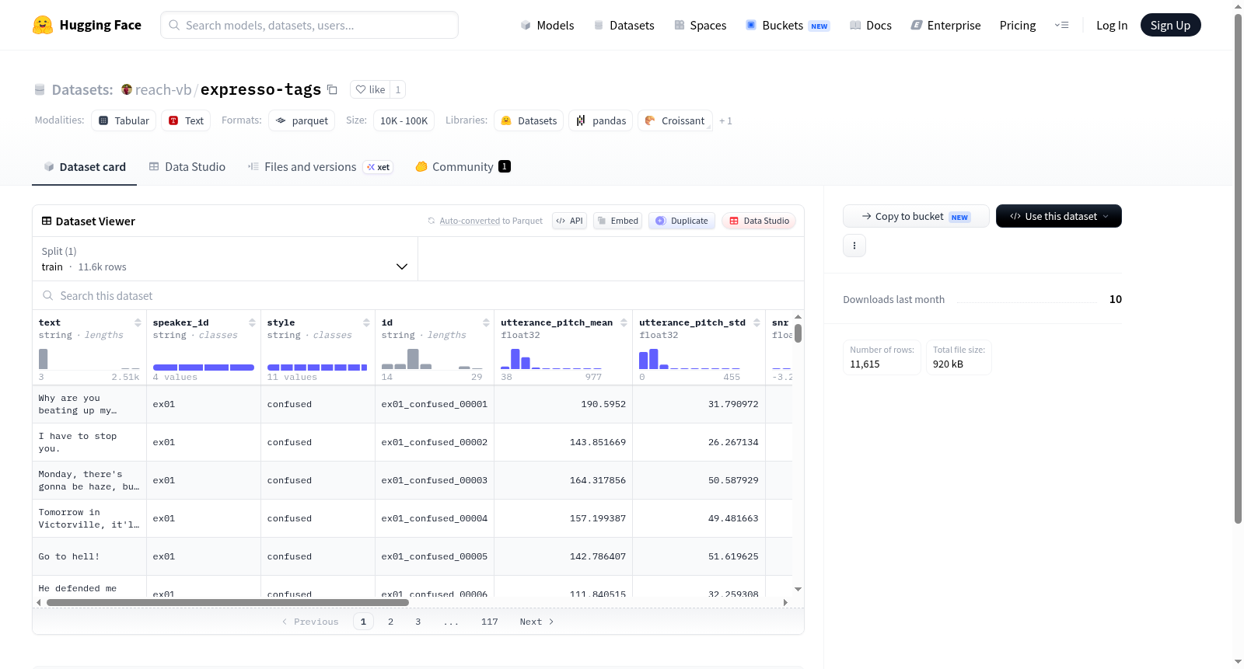This screenshot has width=1244, height=669.
Task: Go to page 3 of the dataset
Action: [418, 622]
